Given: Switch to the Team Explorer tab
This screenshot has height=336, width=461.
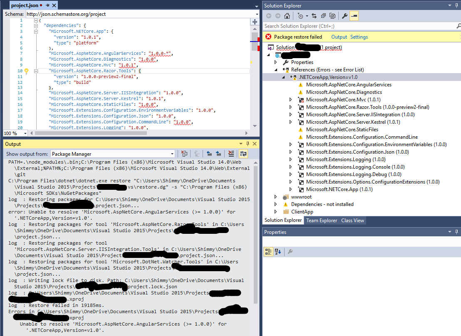Looking at the screenshot, I should tap(322, 221).
